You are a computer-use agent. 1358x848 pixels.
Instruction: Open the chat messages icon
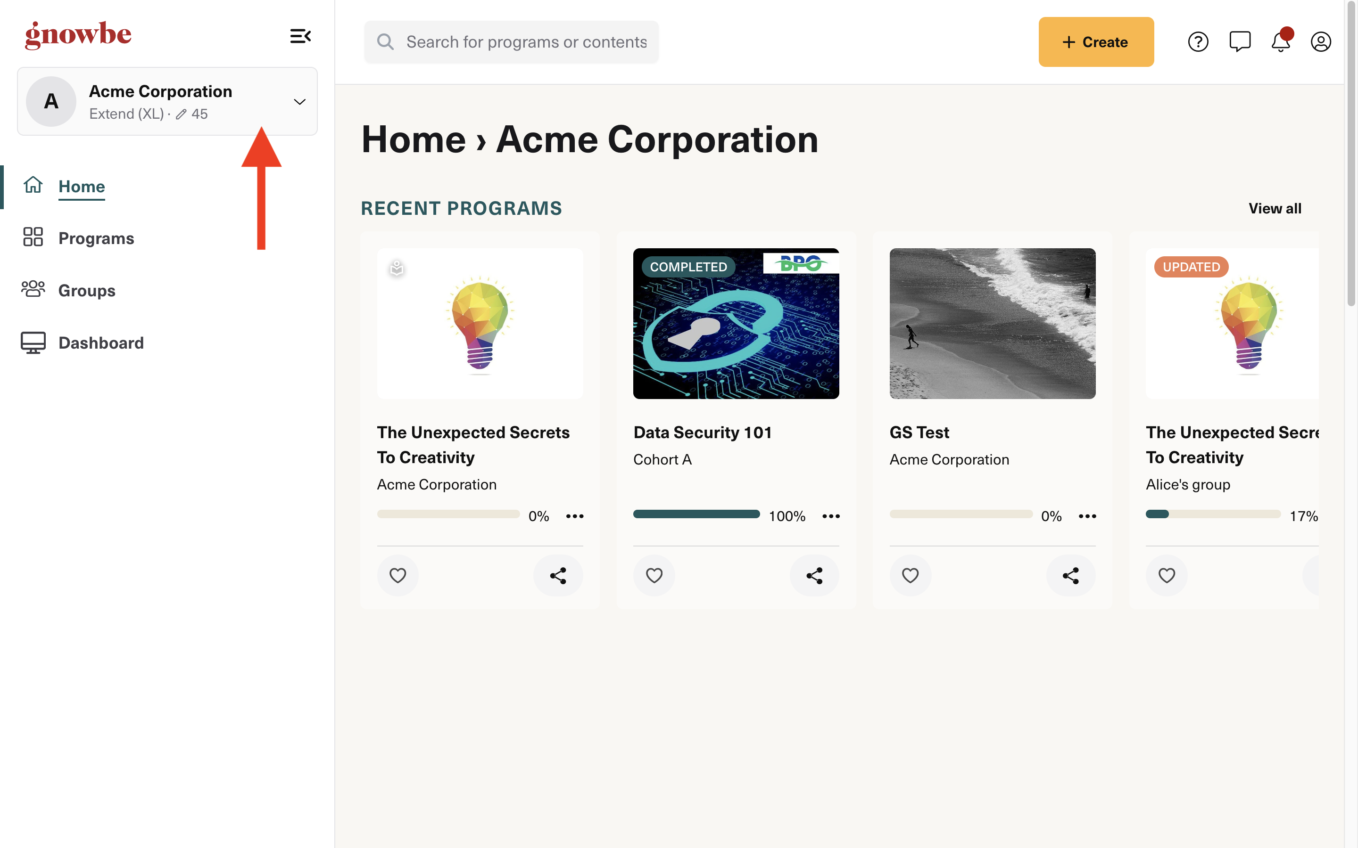coord(1240,42)
